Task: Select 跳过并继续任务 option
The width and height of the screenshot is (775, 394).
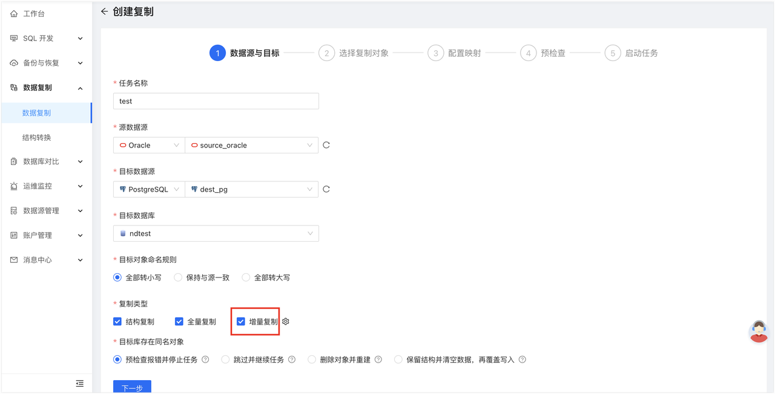Action: coord(226,359)
